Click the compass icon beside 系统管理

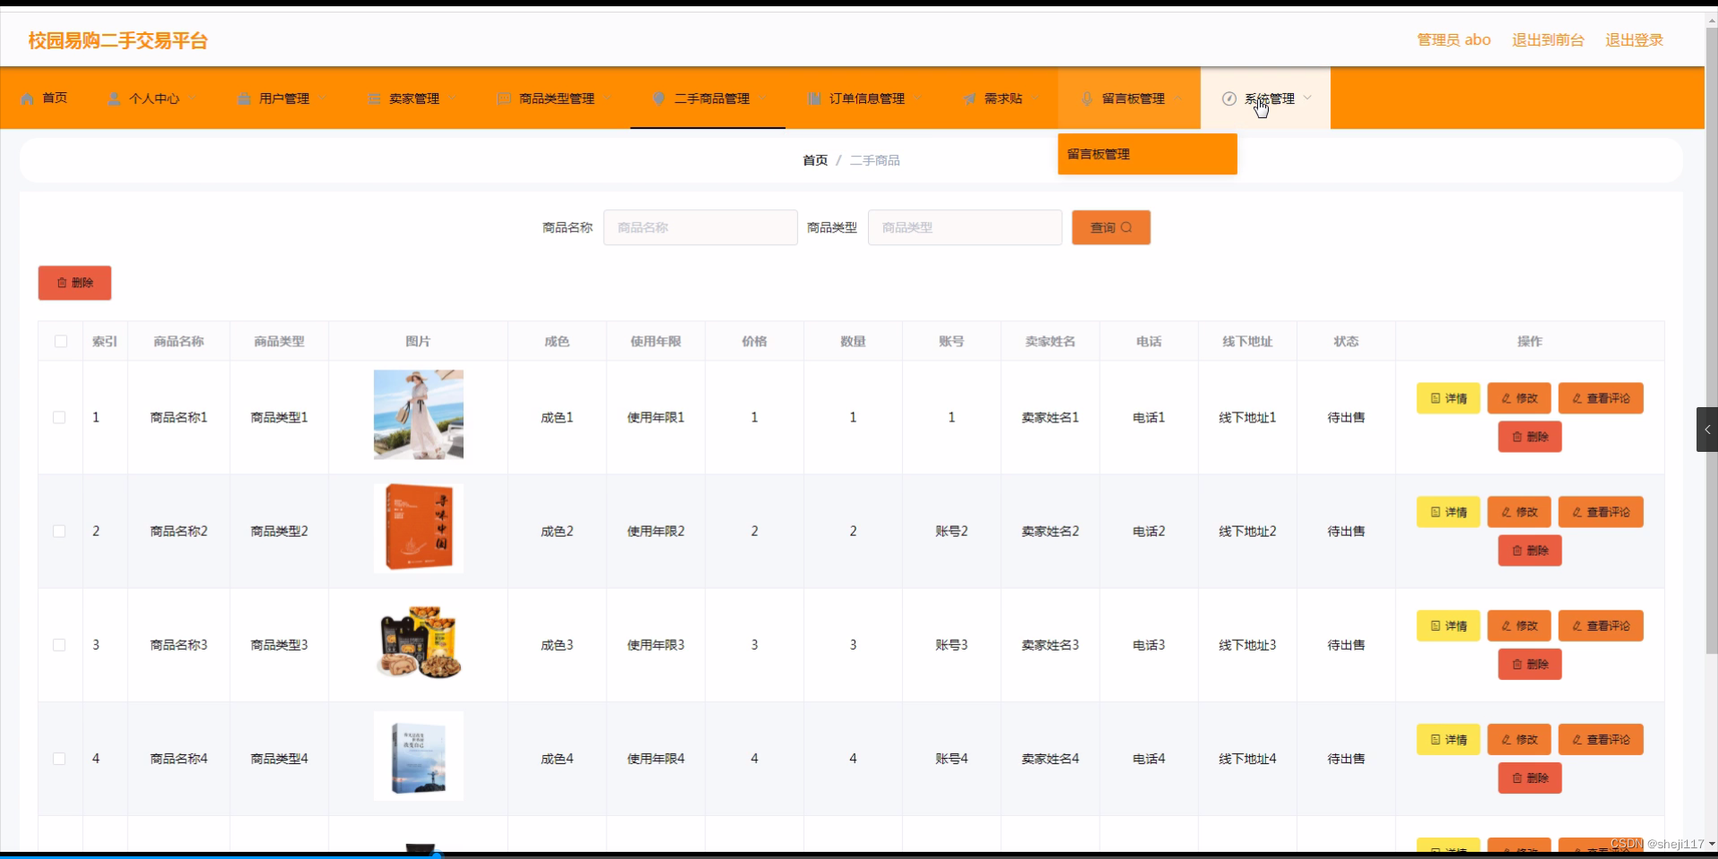tap(1229, 98)
